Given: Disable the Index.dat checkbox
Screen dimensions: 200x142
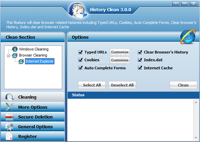Looking at the screenshot, I should (140, 60).
